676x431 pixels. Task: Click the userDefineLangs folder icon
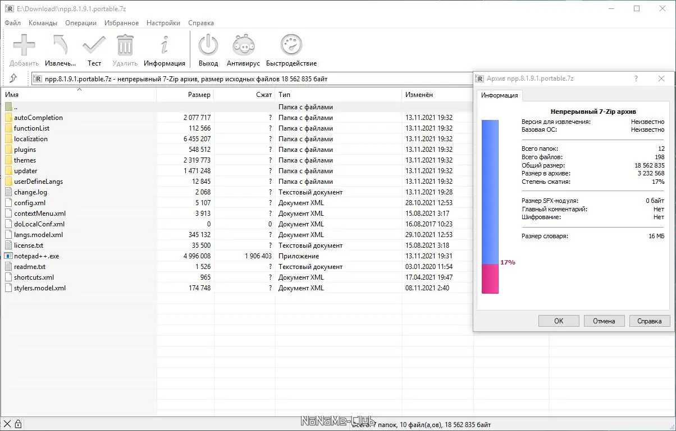8,182
